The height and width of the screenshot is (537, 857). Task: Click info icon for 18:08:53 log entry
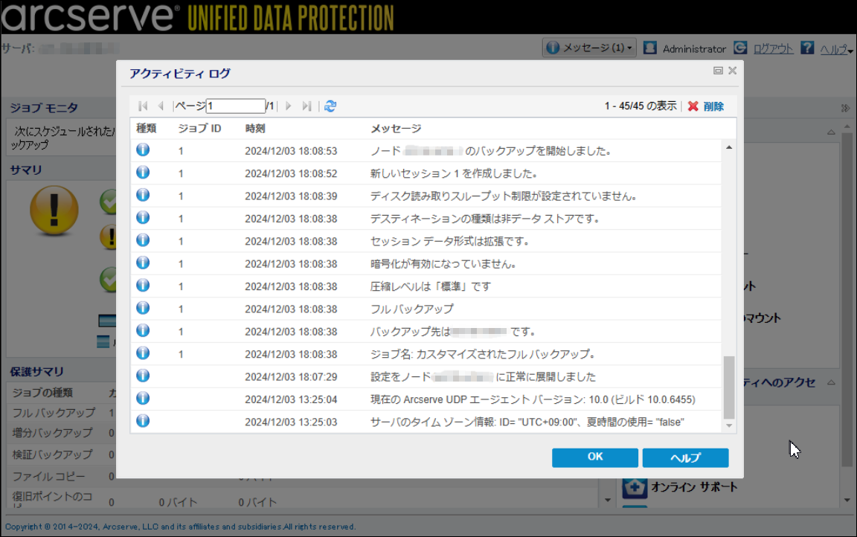click(143, 149)
